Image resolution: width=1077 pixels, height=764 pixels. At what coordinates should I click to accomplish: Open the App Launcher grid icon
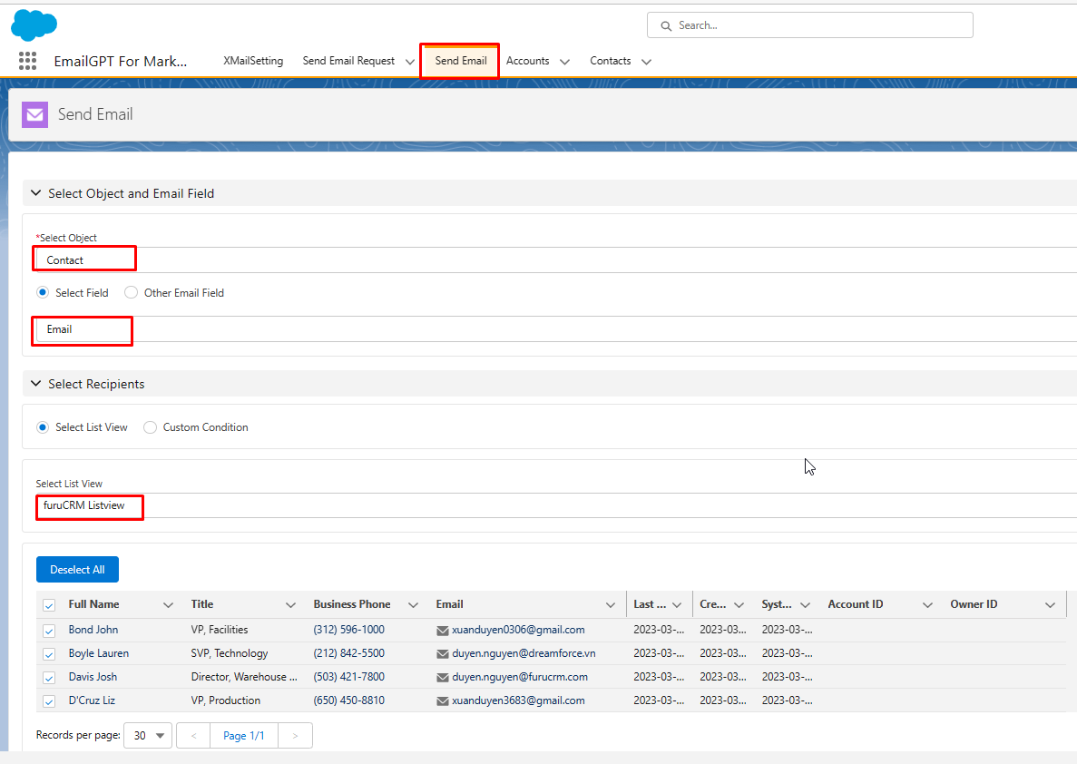coord(27,61)
